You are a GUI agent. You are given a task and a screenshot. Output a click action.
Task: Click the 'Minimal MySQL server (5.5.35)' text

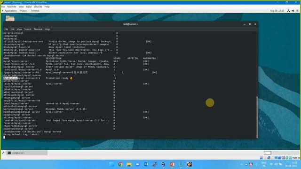coord(66,109)
